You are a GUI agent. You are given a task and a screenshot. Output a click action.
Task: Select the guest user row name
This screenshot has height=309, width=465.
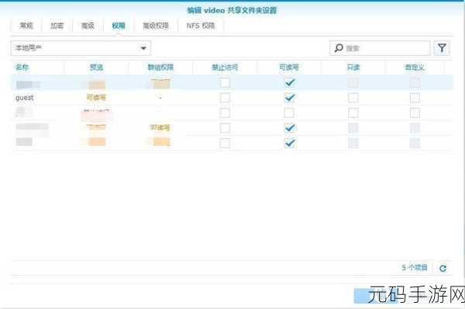click(25, 98)
